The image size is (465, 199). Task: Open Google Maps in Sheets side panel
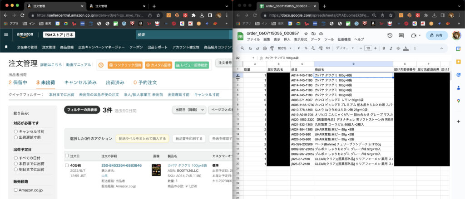tap(459, 101)
